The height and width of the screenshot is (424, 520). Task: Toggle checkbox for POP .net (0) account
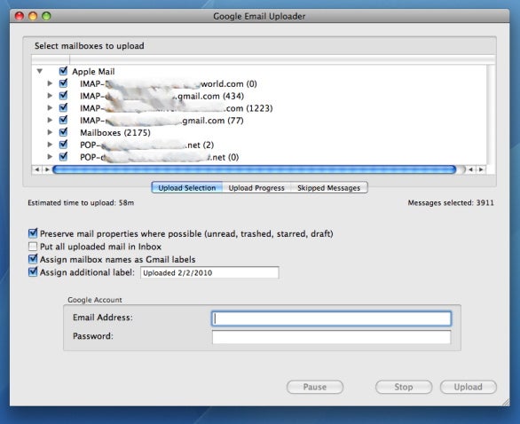(63, 157)
